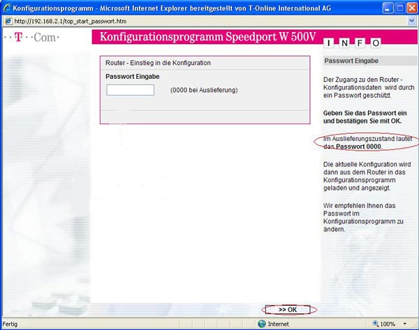Click the T-Com logo
This screenshot has height=330, width=419.
pyautogui.click(x=31, y=37)
